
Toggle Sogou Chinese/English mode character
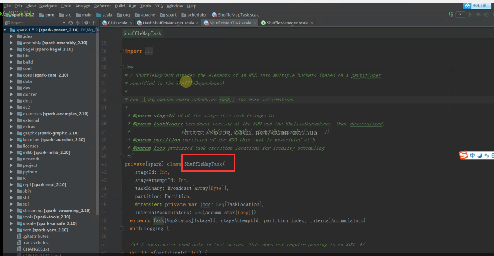pos(472,155)
